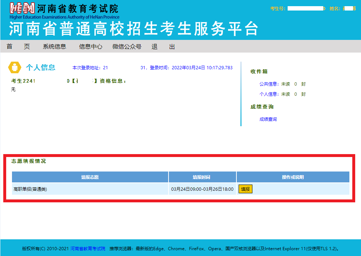Click the yellow hexagon personal info icon
The image size is (361, 256).
click(15, 67)
